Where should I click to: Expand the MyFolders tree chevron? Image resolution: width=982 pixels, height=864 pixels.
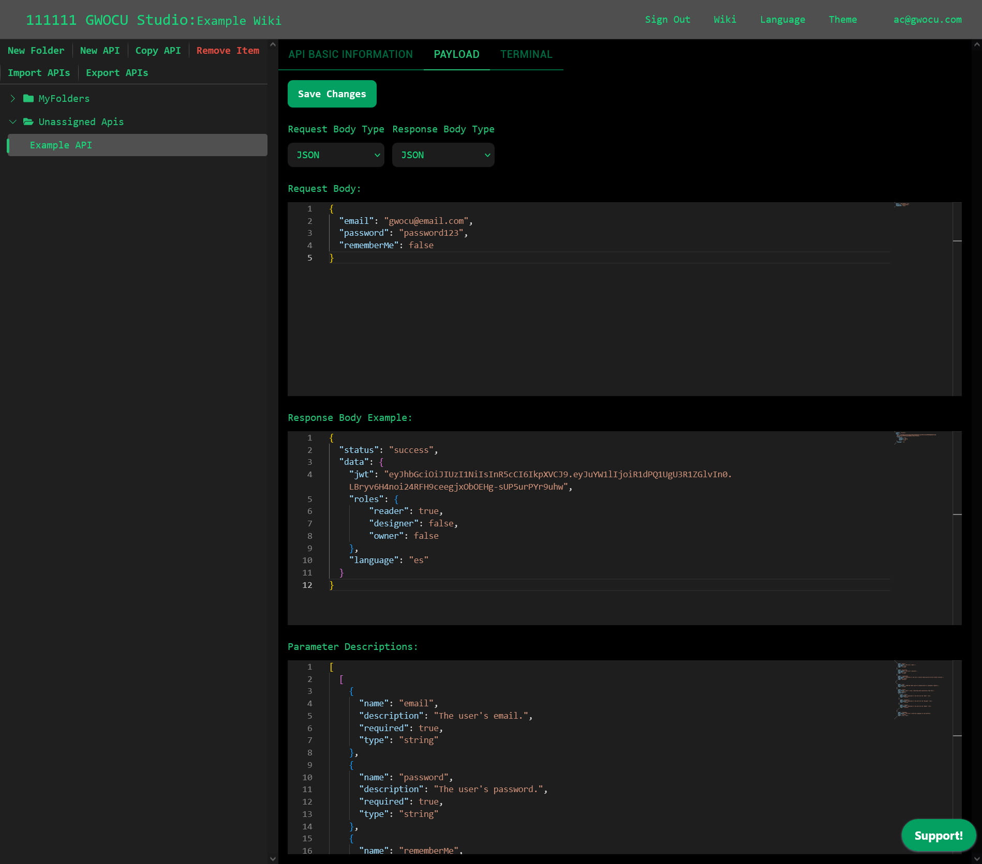(x=13, y=98)
